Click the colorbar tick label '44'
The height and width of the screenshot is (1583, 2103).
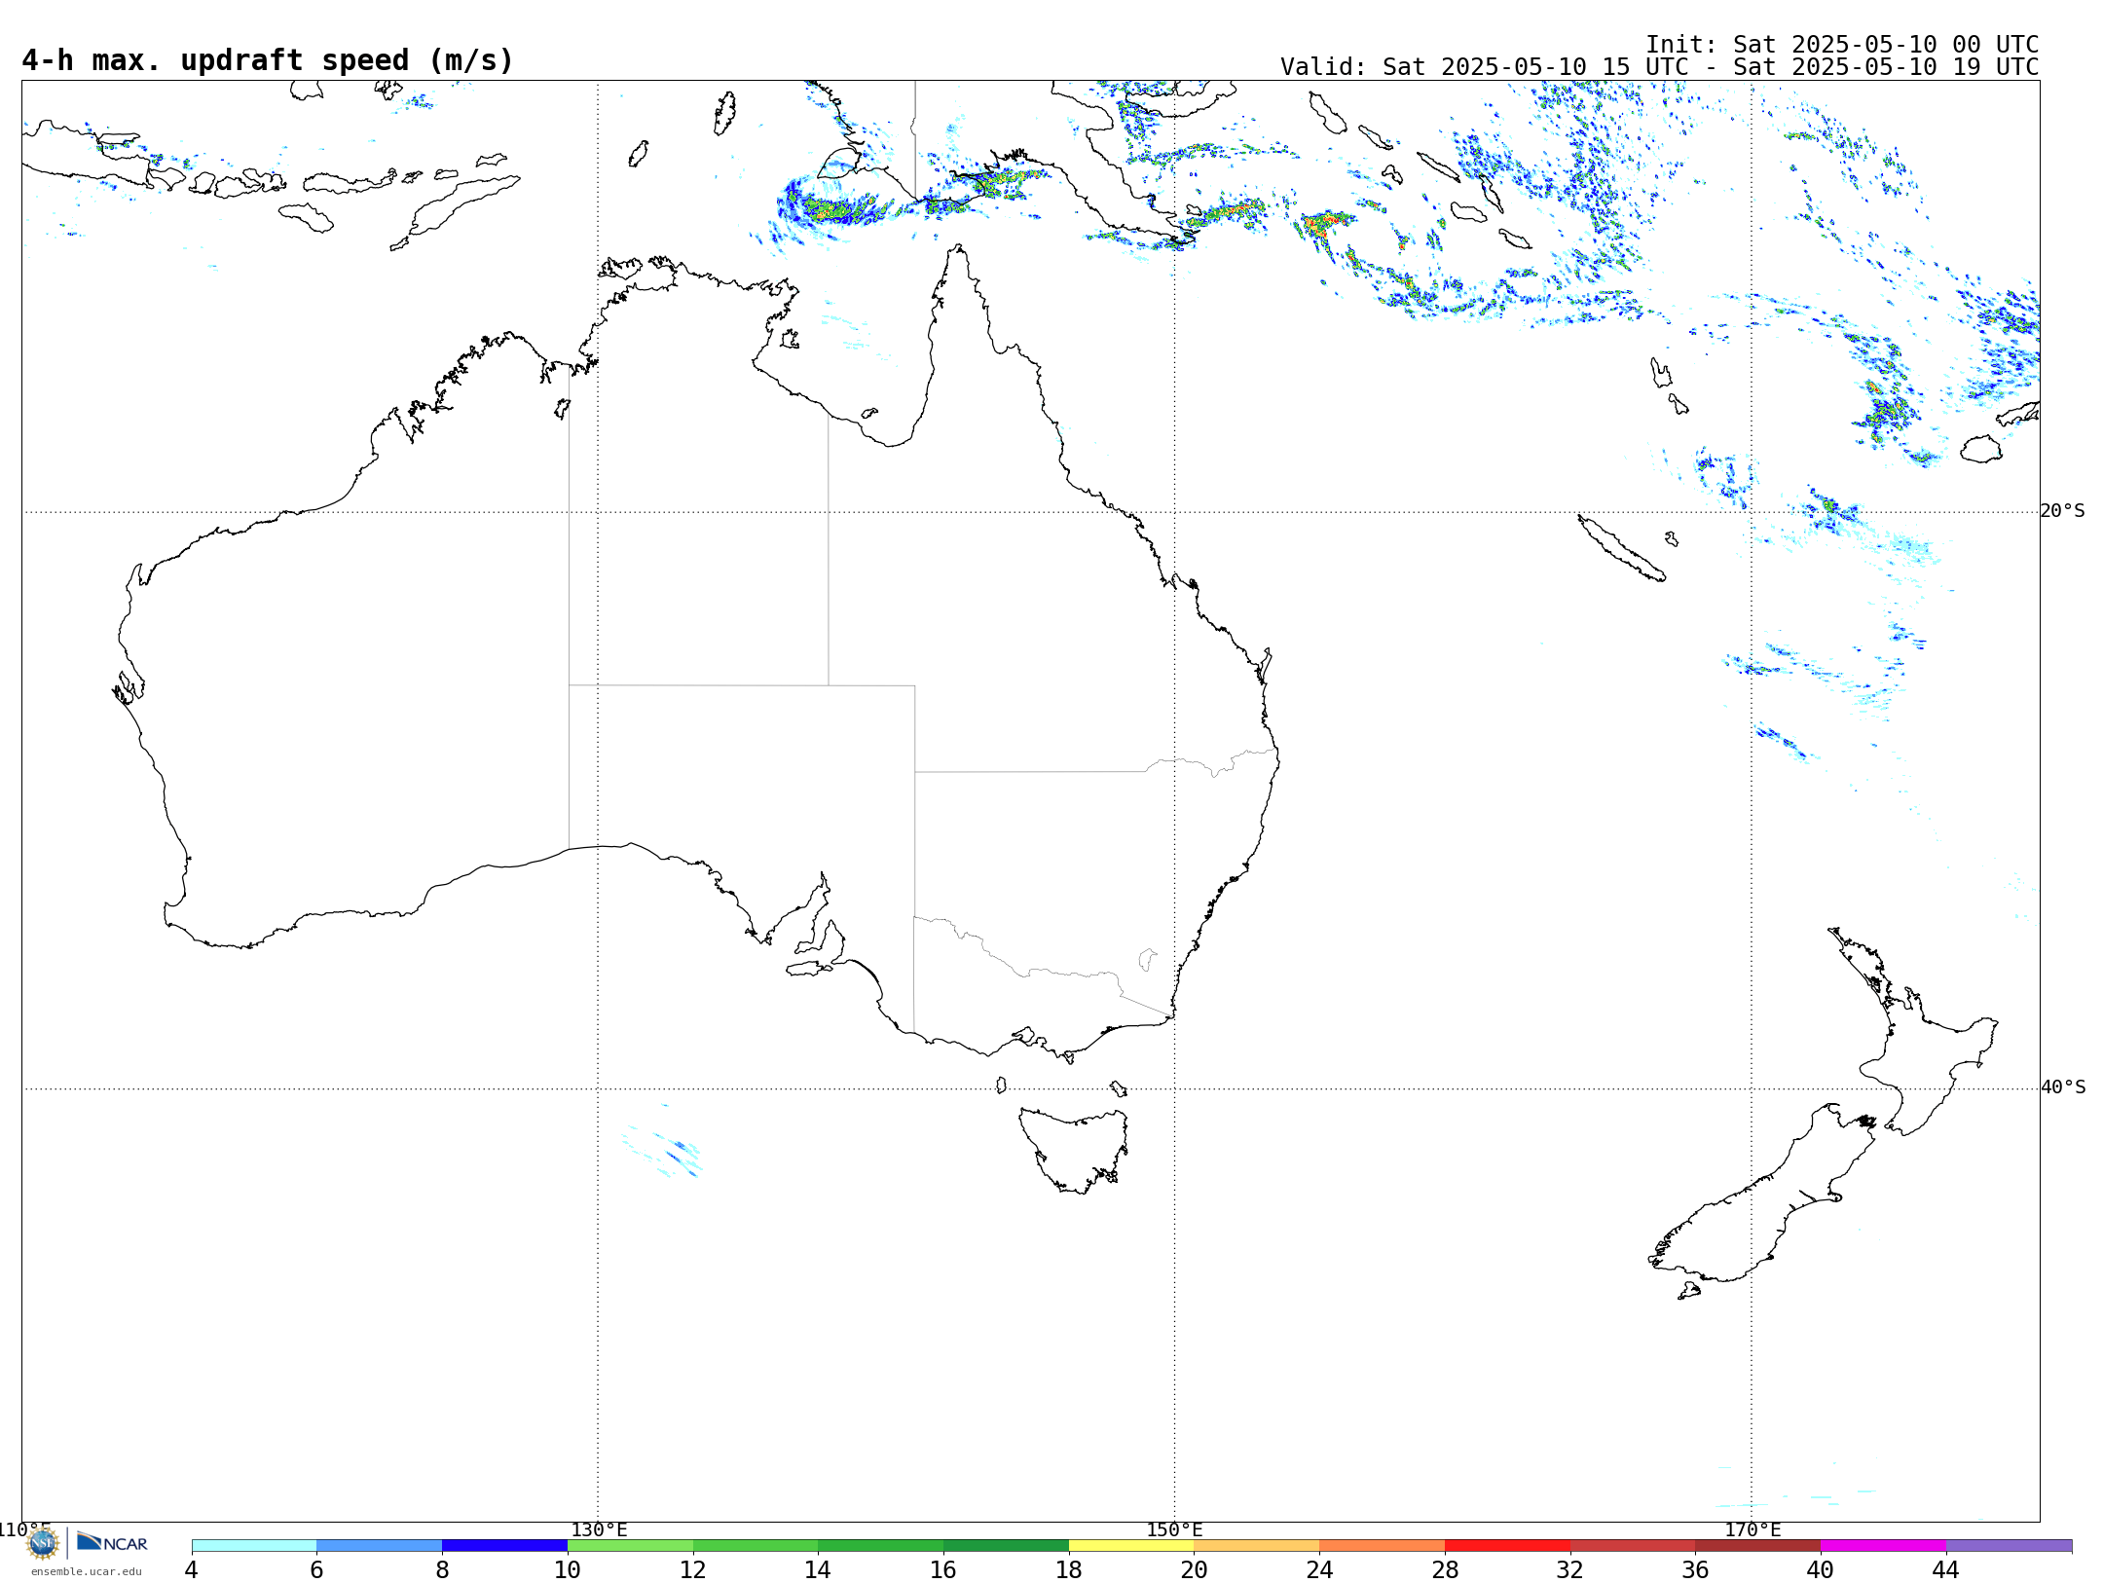(x=1945, y=1569)
